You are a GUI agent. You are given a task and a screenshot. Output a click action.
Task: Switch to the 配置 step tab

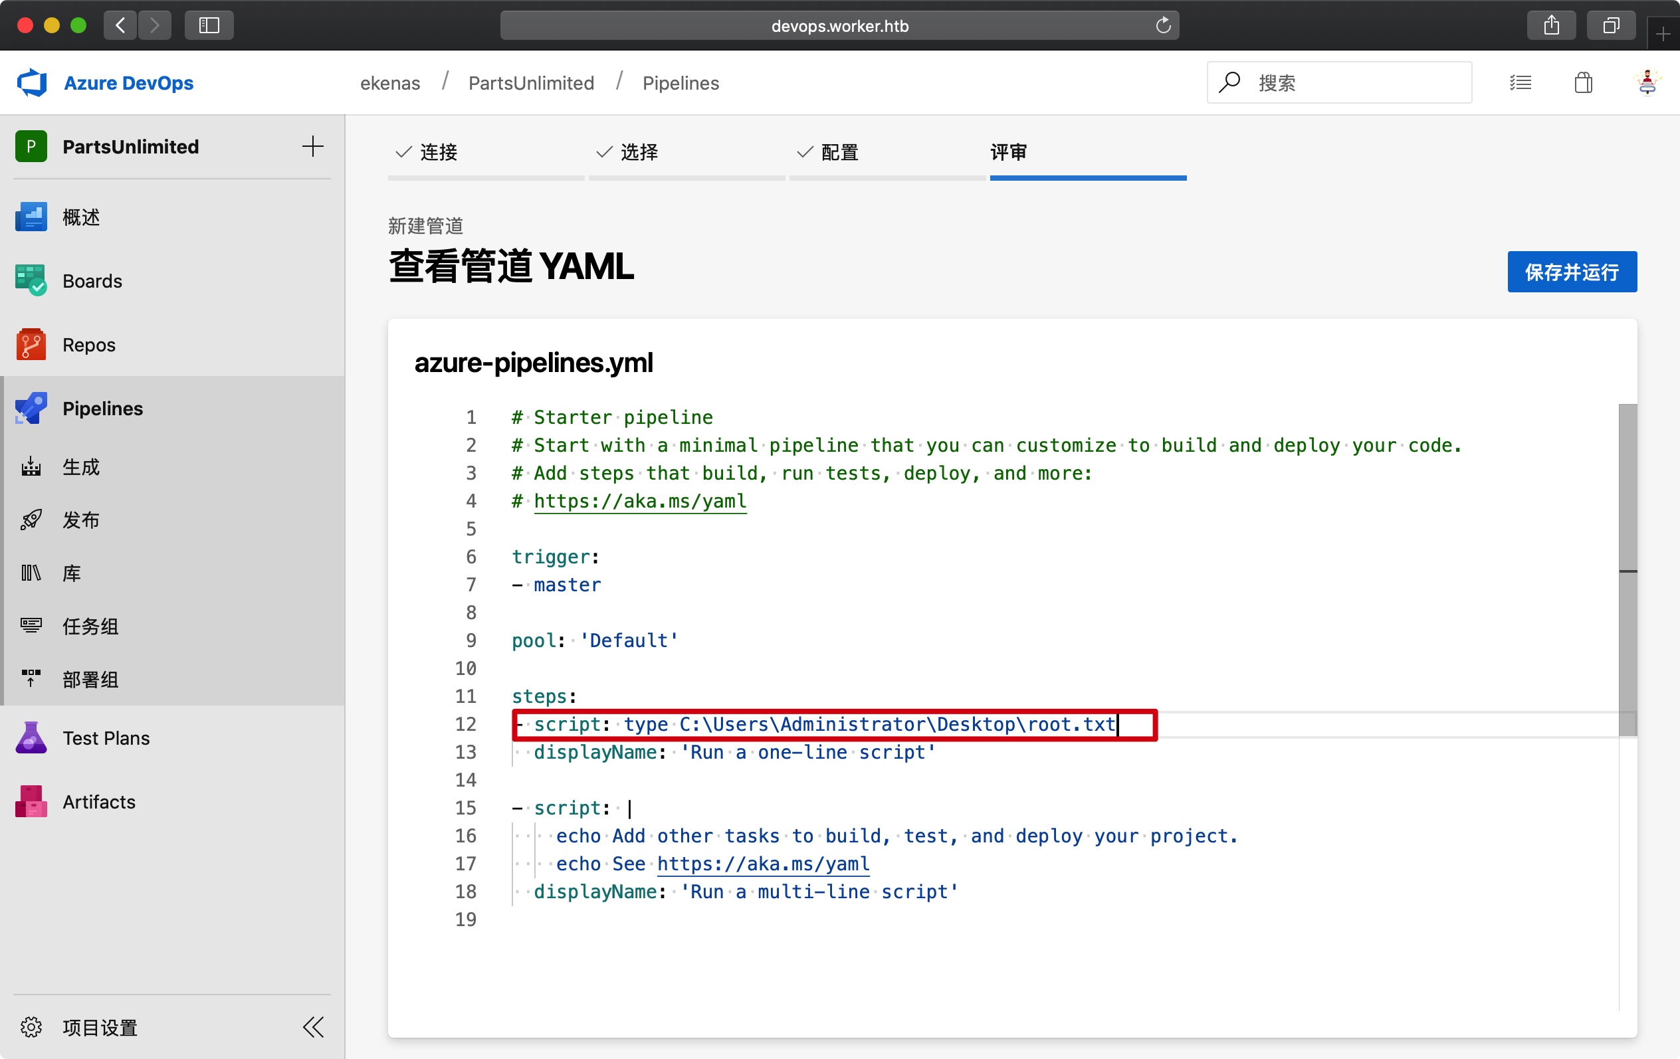(839, 152)
